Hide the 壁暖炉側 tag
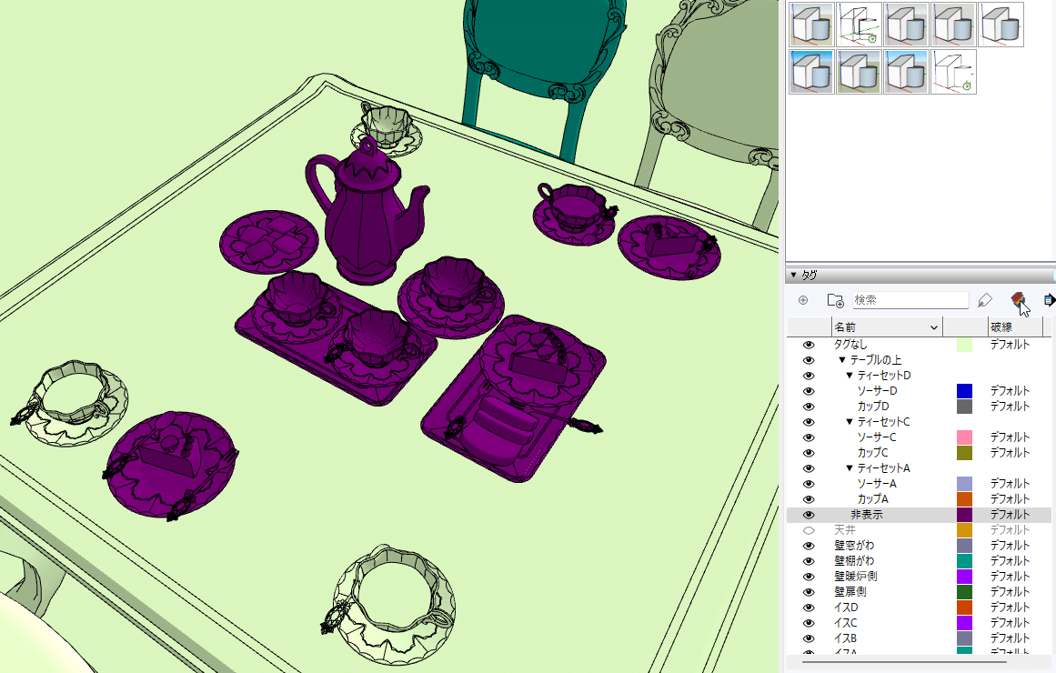This screenshot has width=1056, height=673. point(809,577)
